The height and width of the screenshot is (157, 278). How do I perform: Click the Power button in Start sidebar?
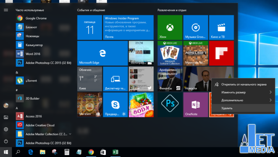6,141
